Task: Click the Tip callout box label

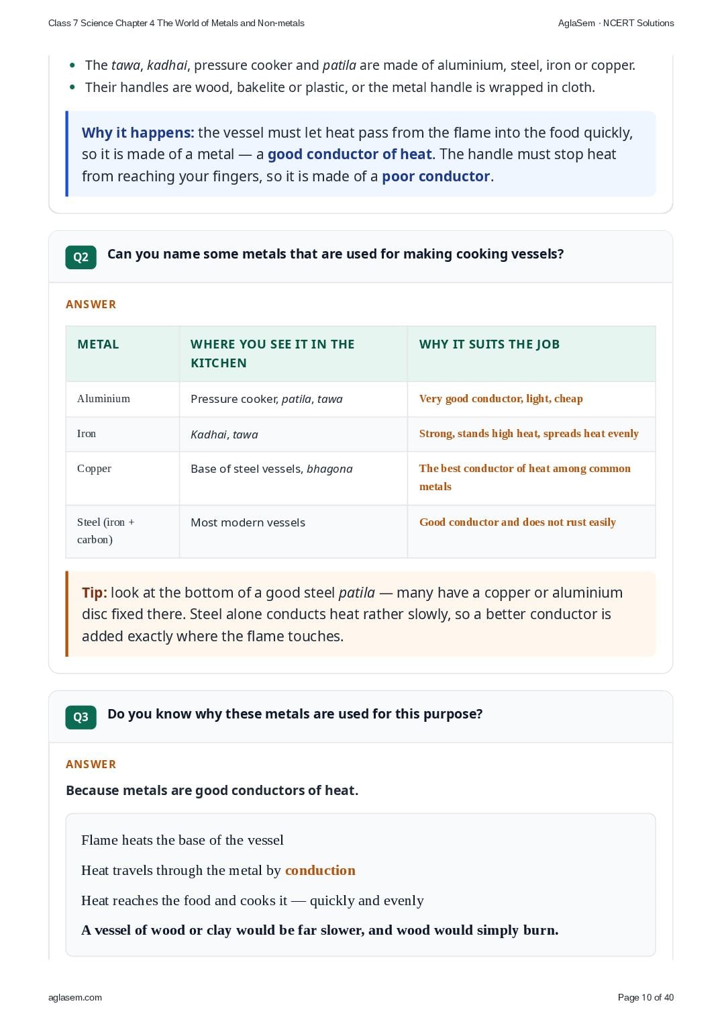Action: 95,593
